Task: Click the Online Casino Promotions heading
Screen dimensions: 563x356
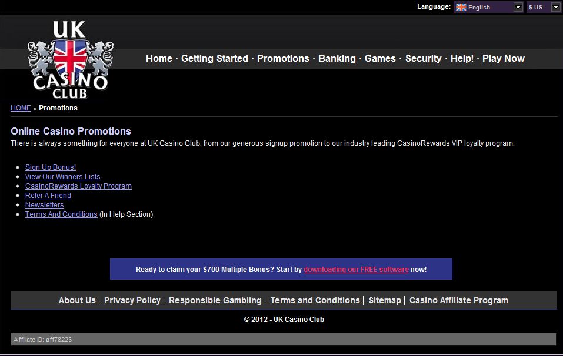Action: point(71,131)
